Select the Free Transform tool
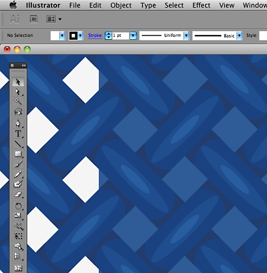The width and height of the screenshot is (267, 273). pos(18,236)
